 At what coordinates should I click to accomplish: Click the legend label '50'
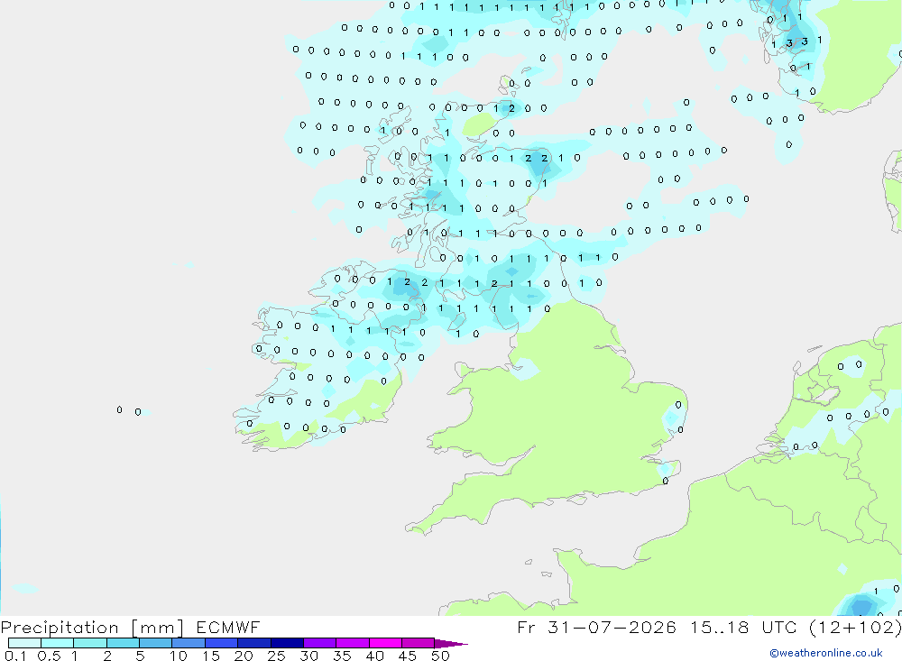click(440, 656)
